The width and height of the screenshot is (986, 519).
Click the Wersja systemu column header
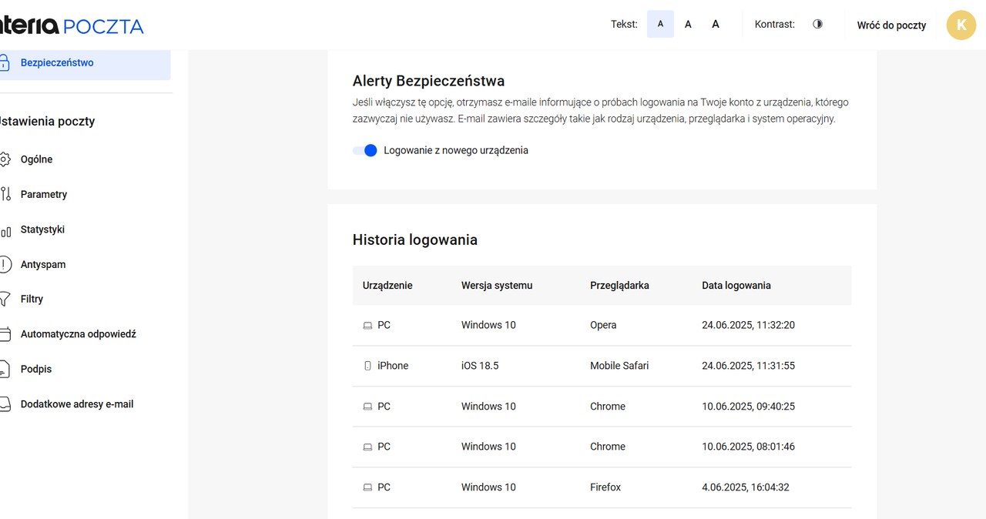point(497,285)
